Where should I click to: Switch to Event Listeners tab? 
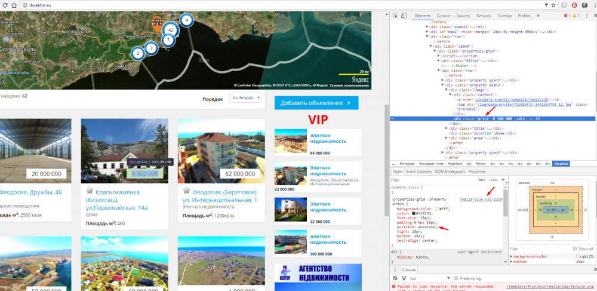pyautogui.click(x=419, y=171)
